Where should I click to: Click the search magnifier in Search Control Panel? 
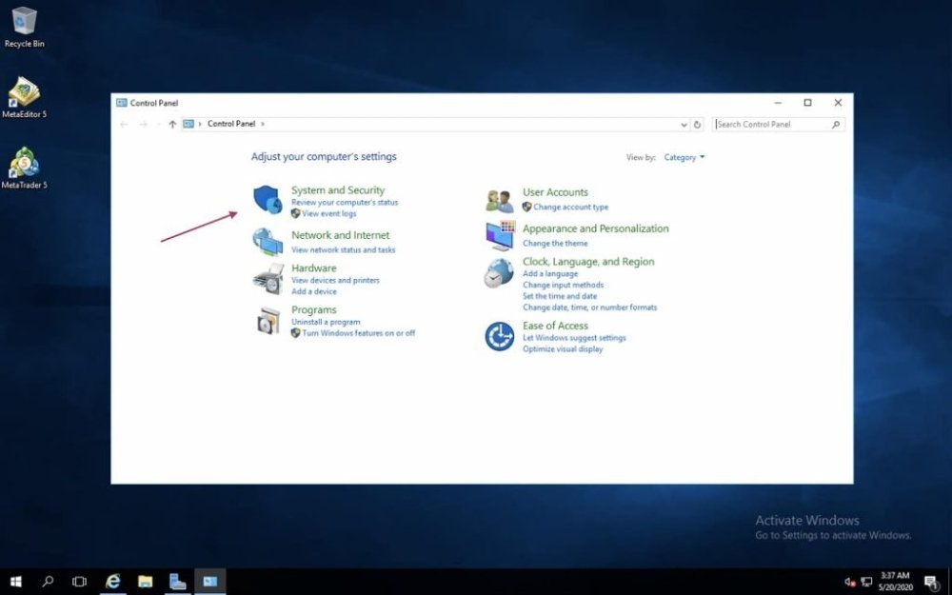click(x=836, y=125)
